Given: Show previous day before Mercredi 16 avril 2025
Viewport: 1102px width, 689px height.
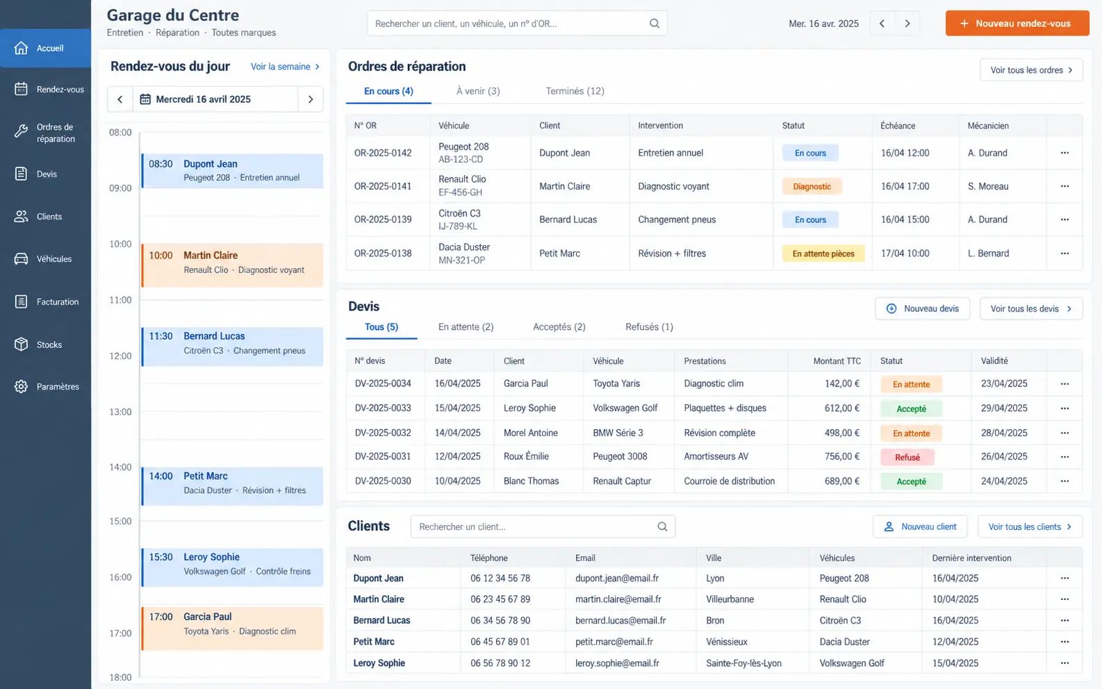Looking at the screenshot, I should pyautogui.click(x=120, y=99).
